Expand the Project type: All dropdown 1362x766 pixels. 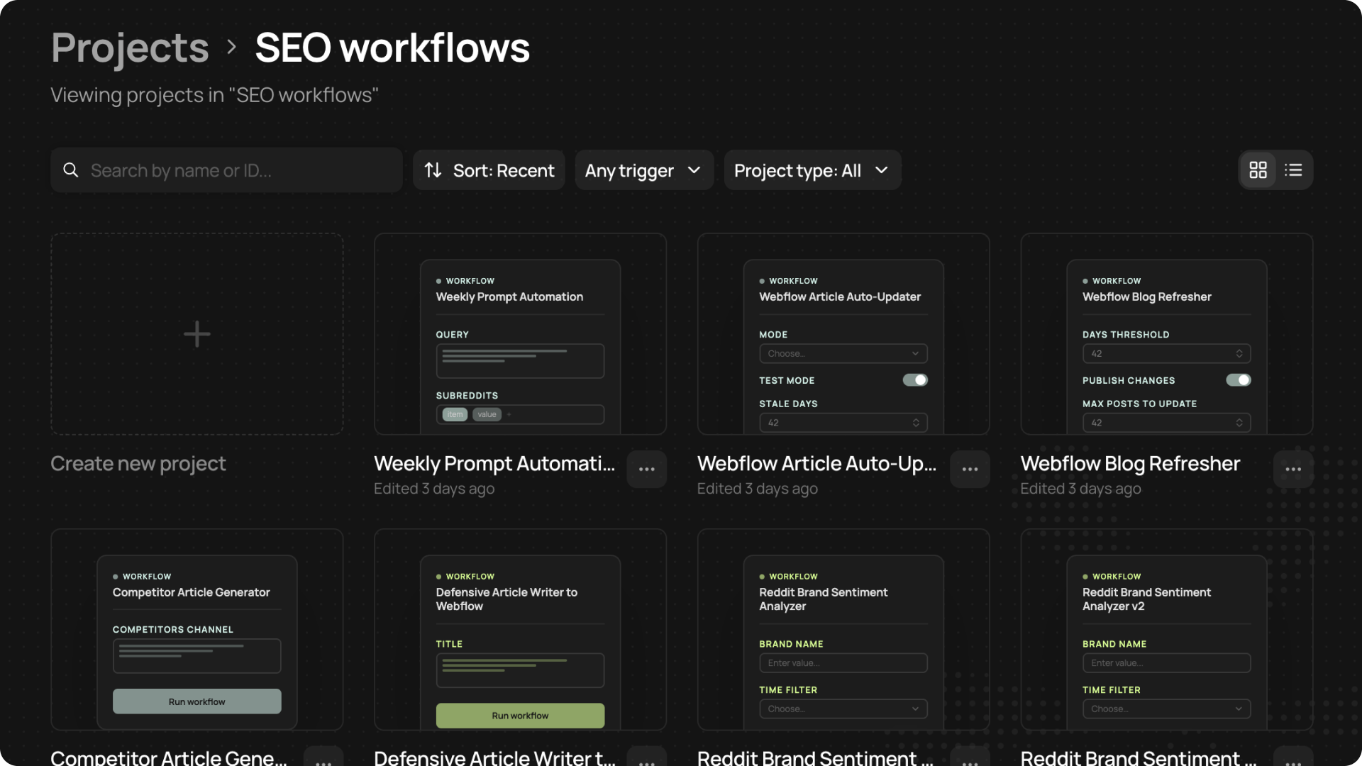coord(812,170)
